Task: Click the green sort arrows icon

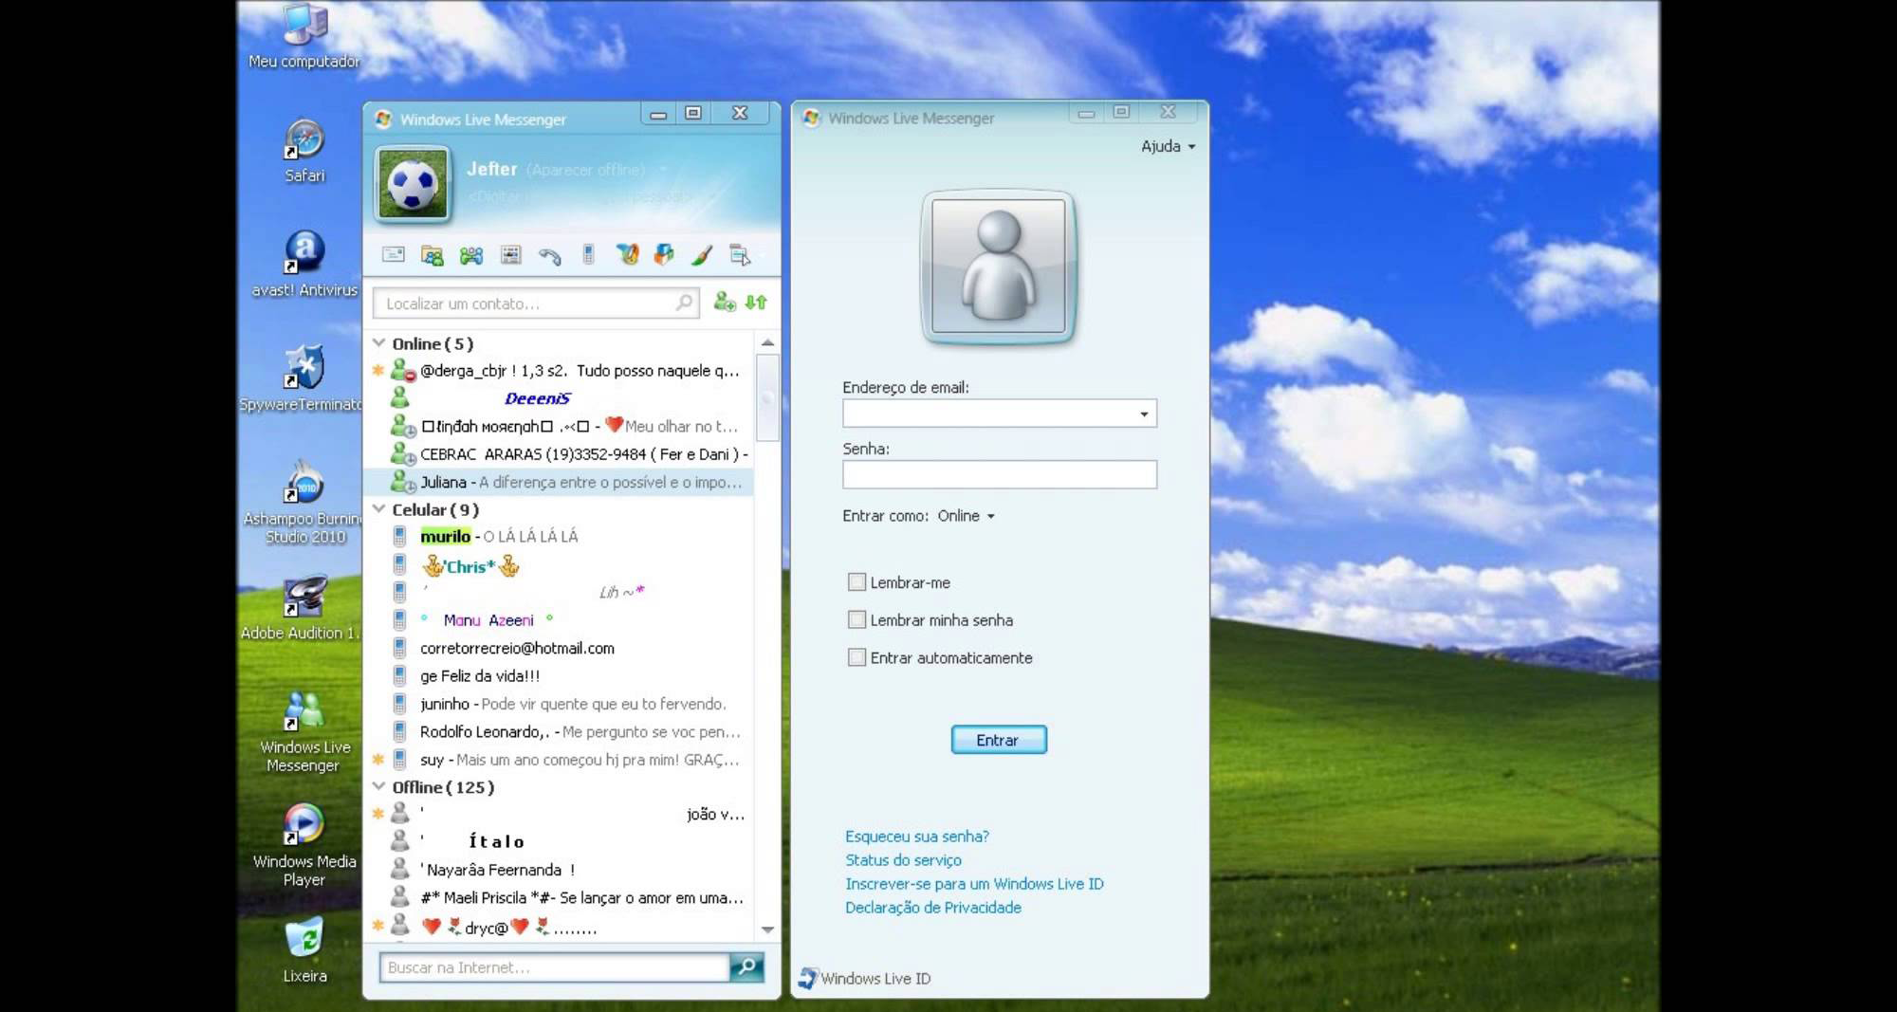Action: [x=756, y=303]
